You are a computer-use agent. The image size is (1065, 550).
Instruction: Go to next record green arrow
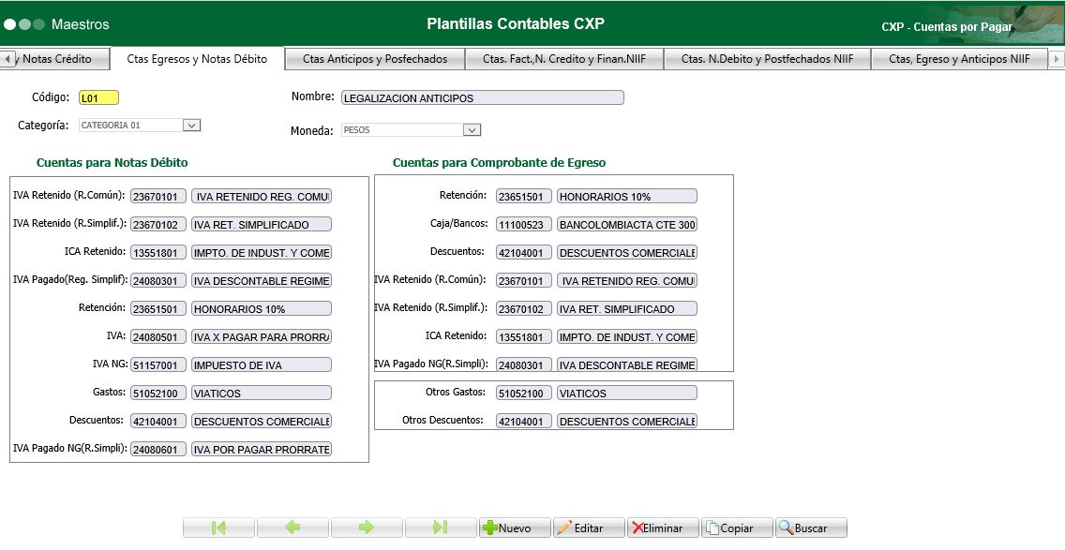coord(367,528)
